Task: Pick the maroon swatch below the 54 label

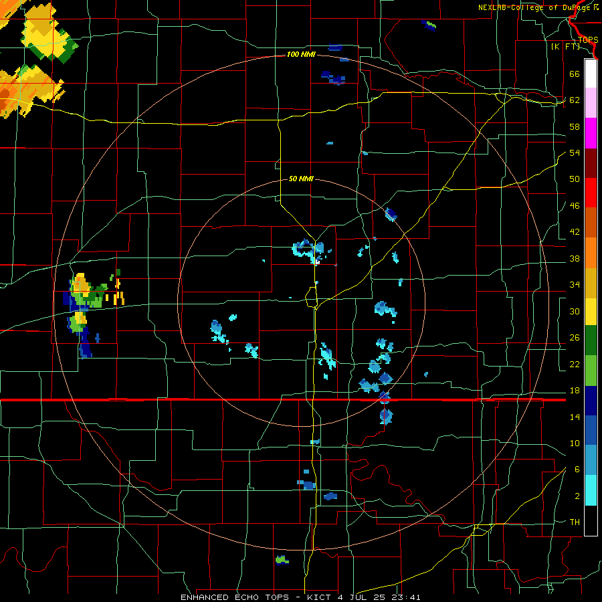Action: click(x=591, y=163)
